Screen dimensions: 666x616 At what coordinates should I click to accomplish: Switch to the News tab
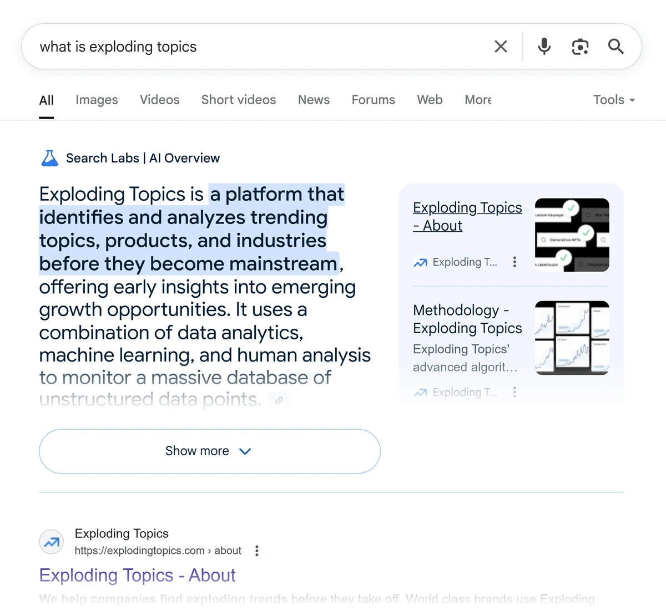pyautogui.click(x=314, y=100)
